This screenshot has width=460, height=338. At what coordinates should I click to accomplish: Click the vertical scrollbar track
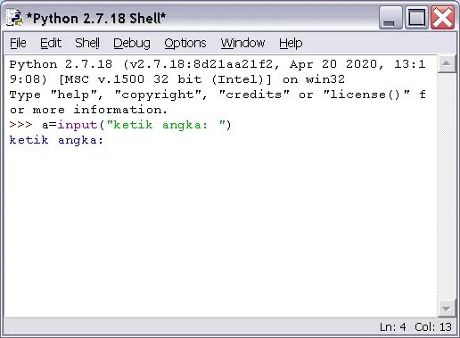pyautogui.click(x=447, y=186)
